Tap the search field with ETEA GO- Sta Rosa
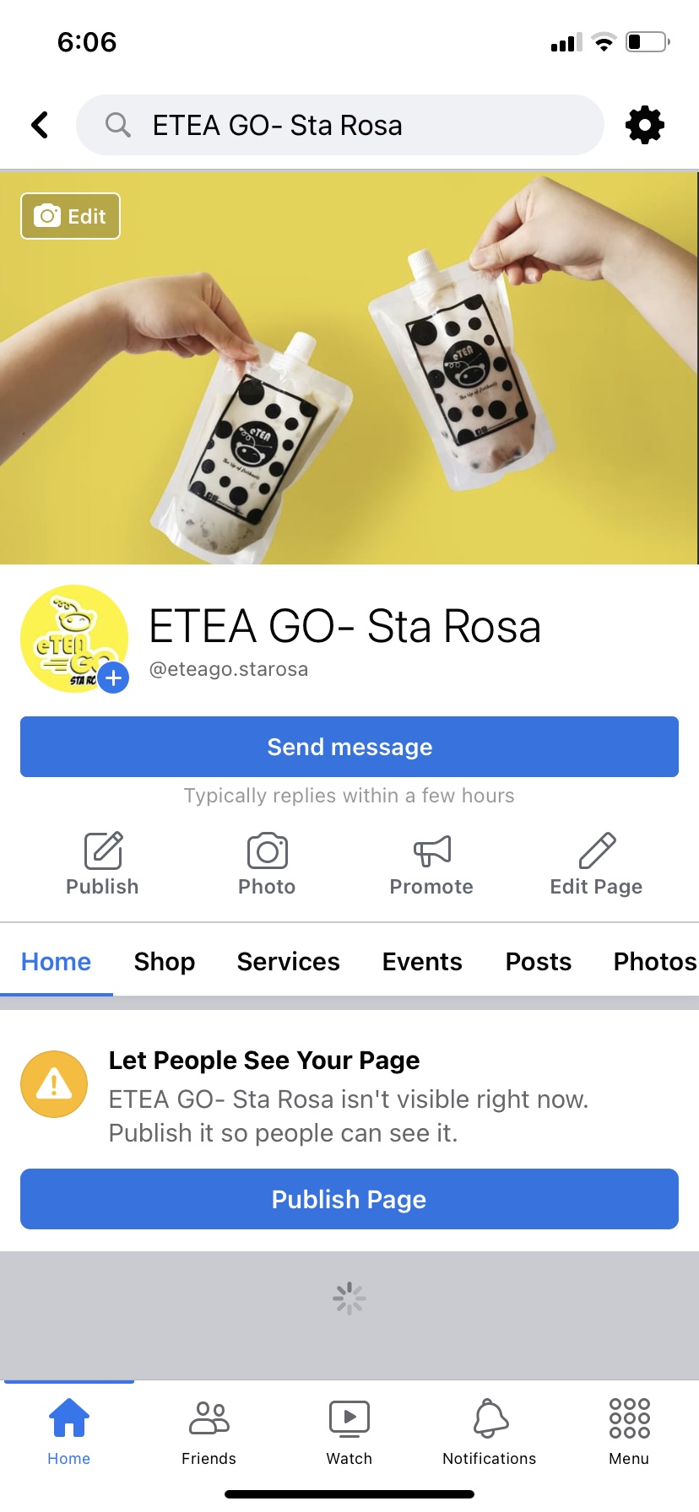Screen dimensions: 699x1512 [340, 125]
